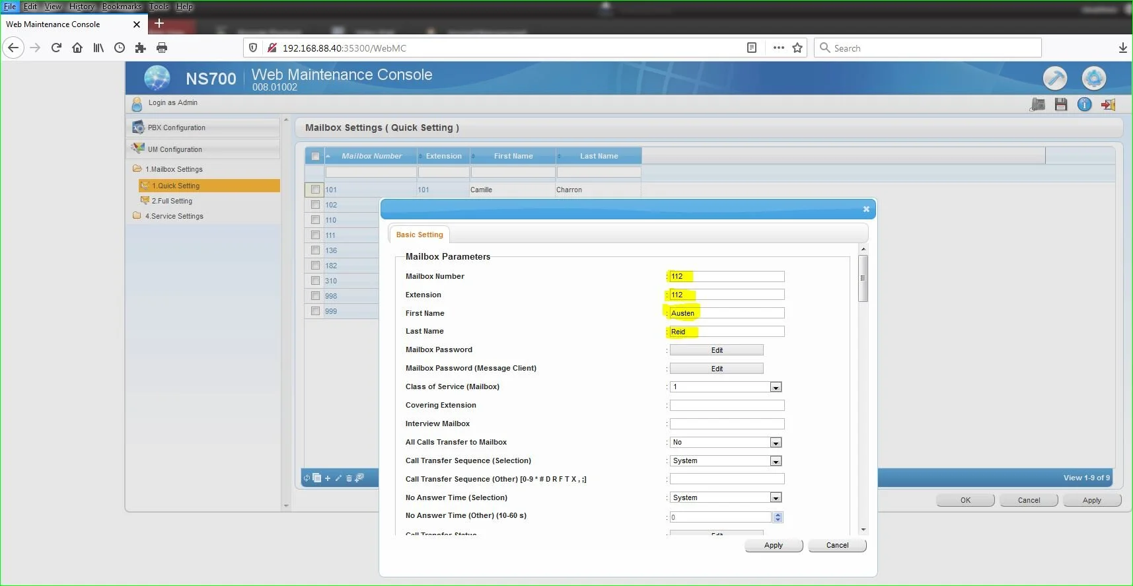Click the First Name field showing Austen
This screenshot has width=1133, height=586.
727,313
